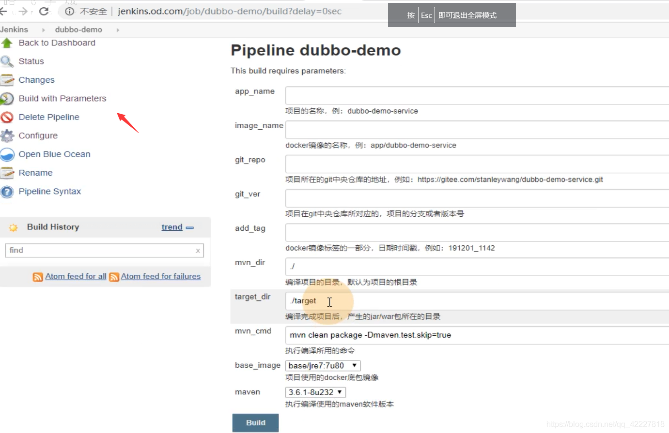Open Atom feed for all link
The width and height of the screenshot is (669, 433).
click(x=76, y=277)
